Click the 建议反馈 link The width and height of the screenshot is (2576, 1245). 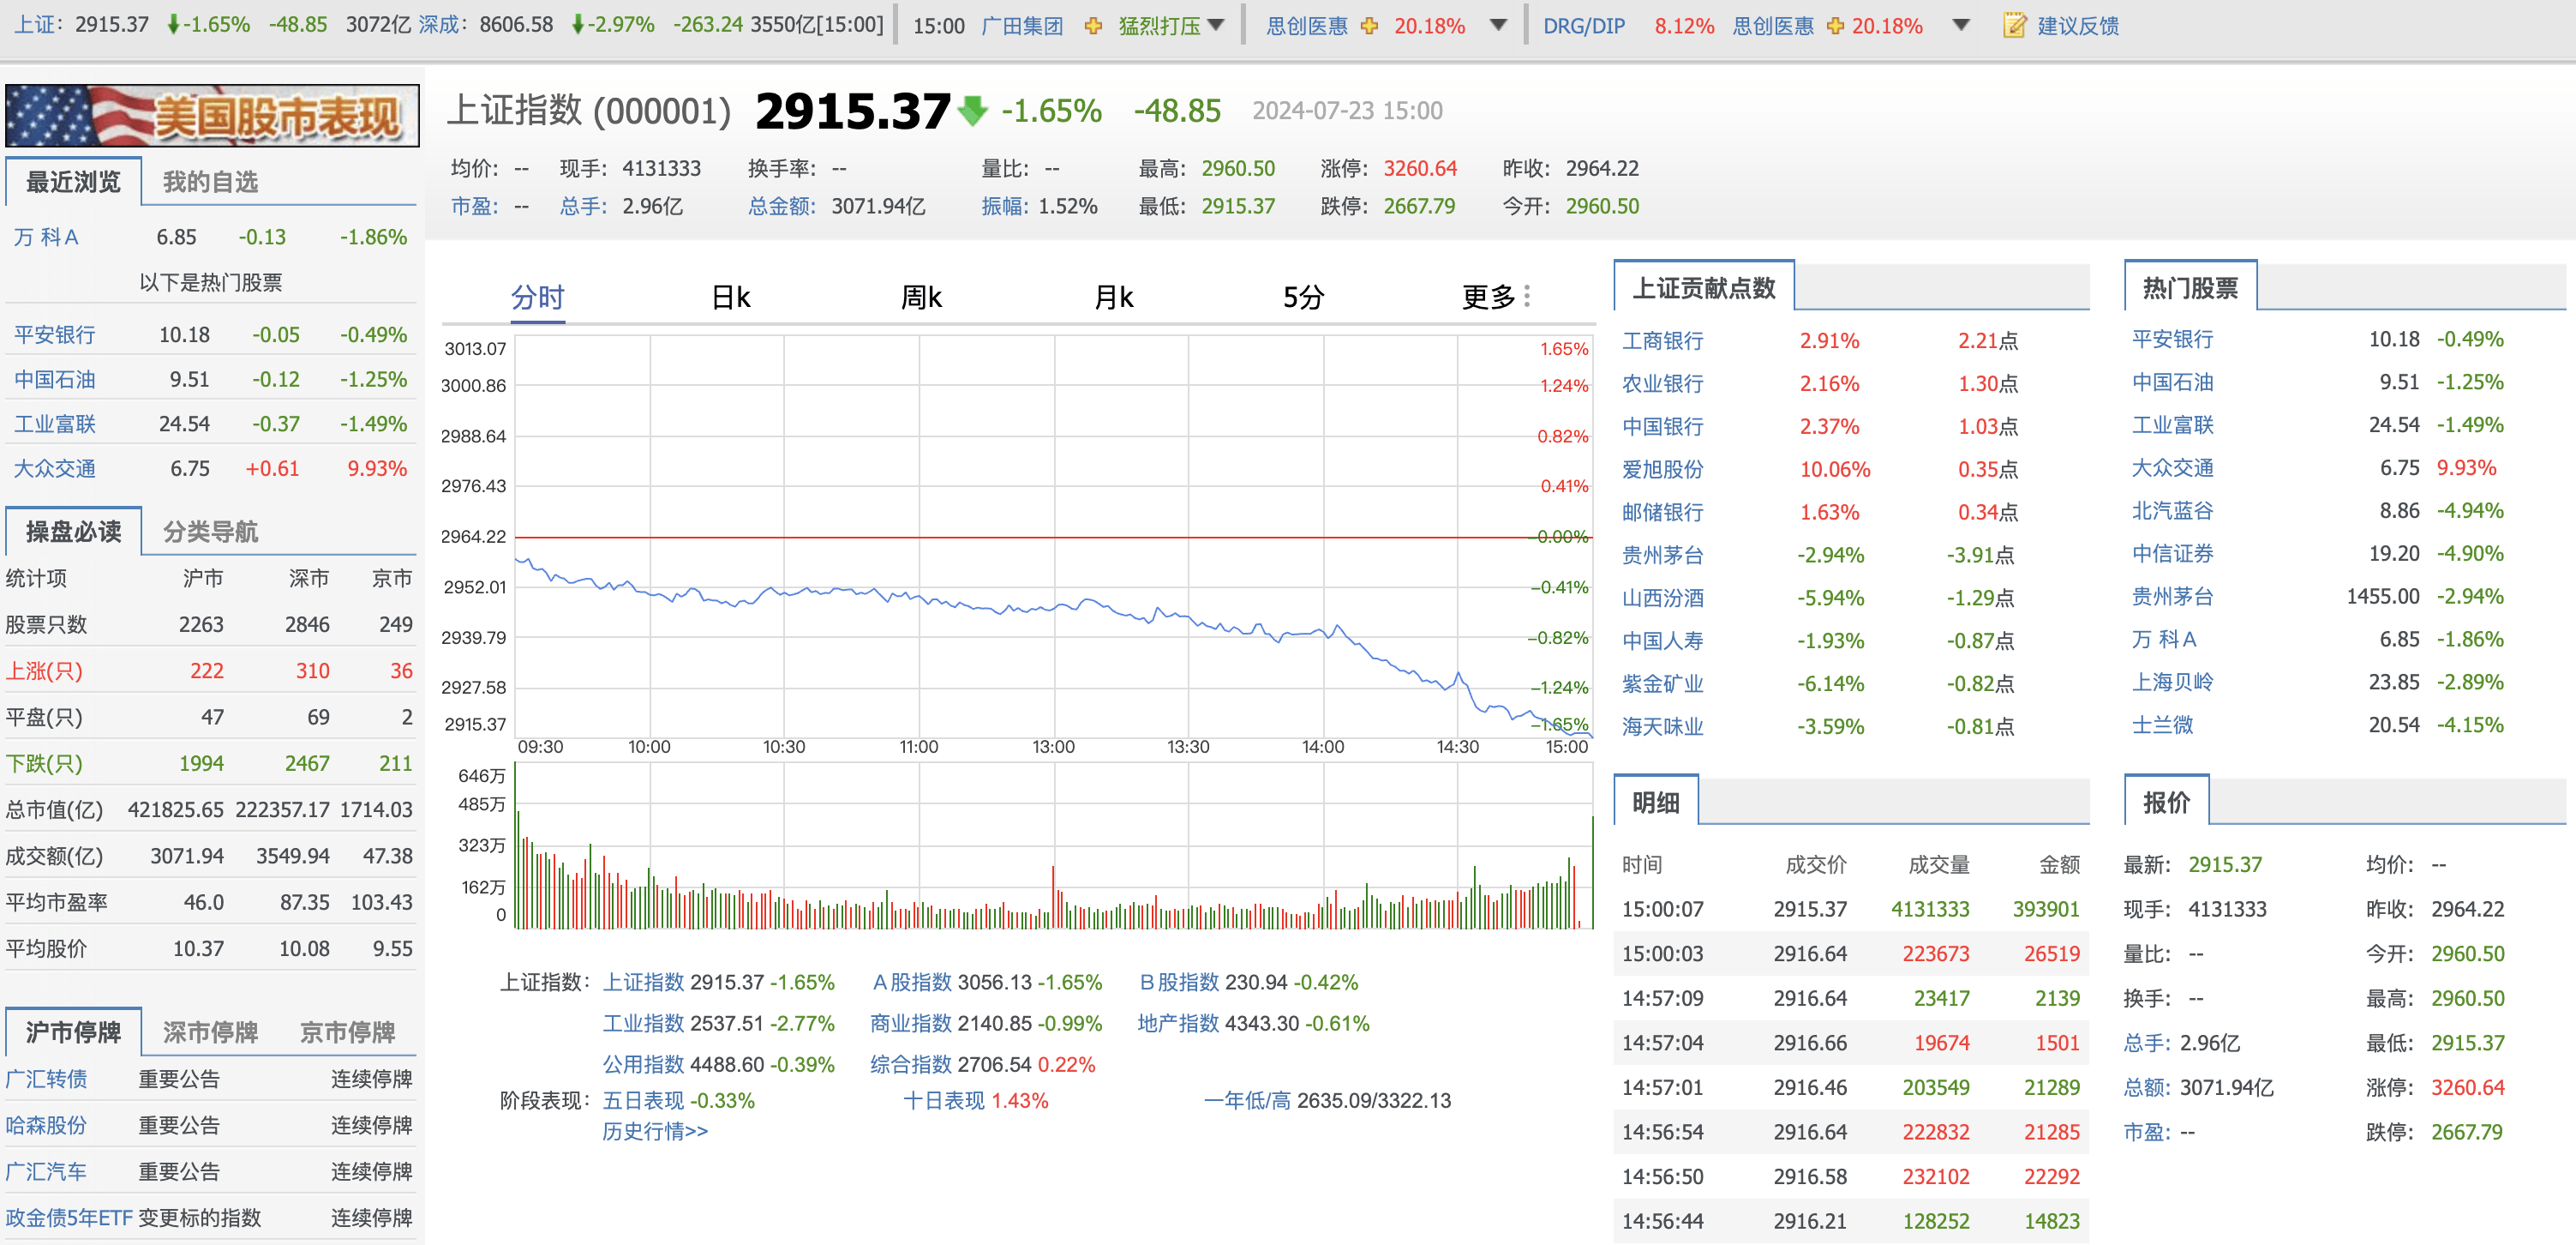2078,26
